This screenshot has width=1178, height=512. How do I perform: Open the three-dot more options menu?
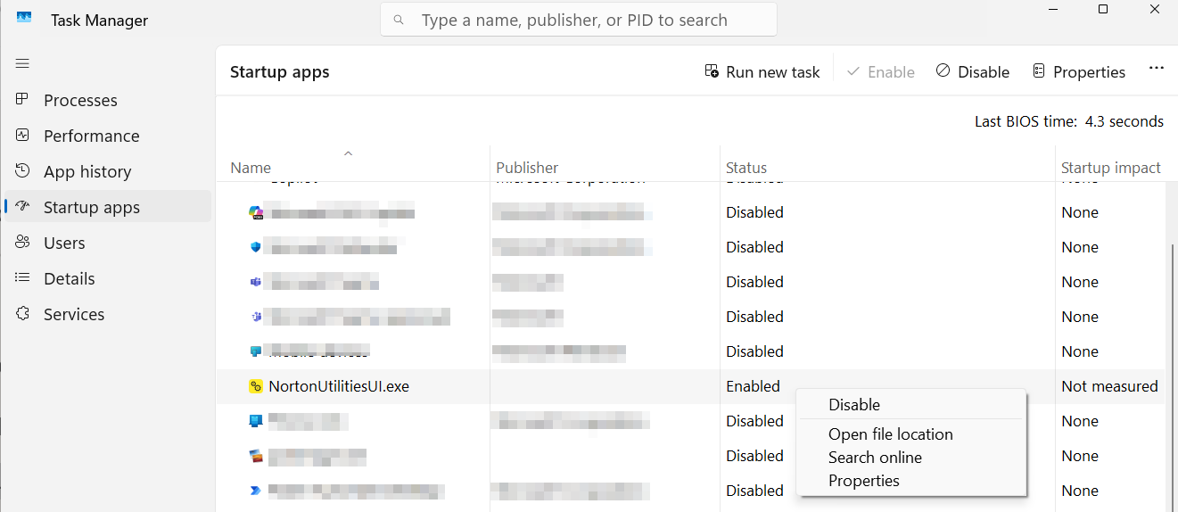(x=1157, y=69)
